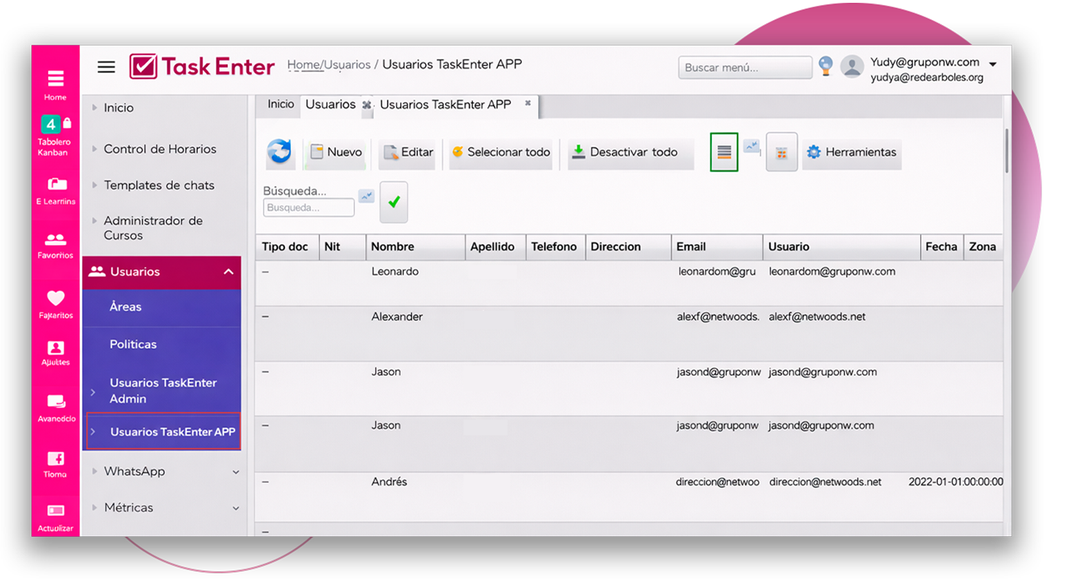Select Políticas in the Usuarios submenu
The image size is (1080, 581).
(133, 344)
